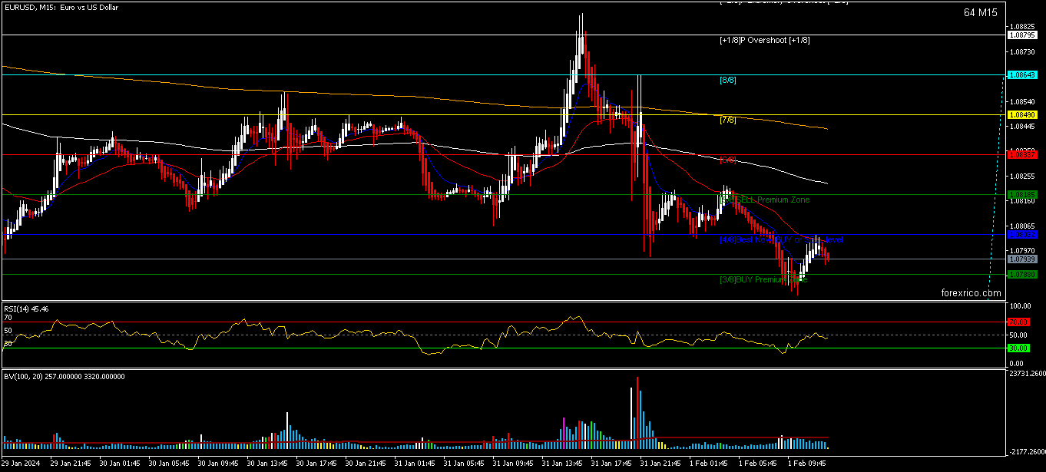
Task: Click the '1 Feb 05:45' time axis label
Action: 759,464
